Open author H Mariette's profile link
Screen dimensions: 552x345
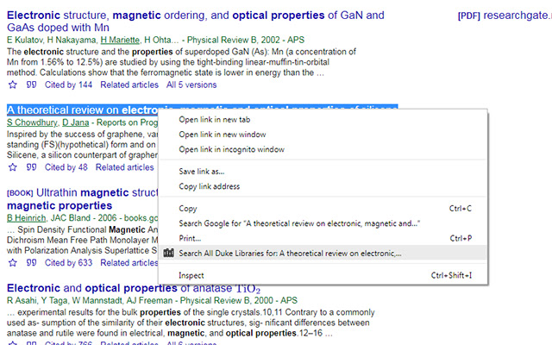[x=119, y=40]
